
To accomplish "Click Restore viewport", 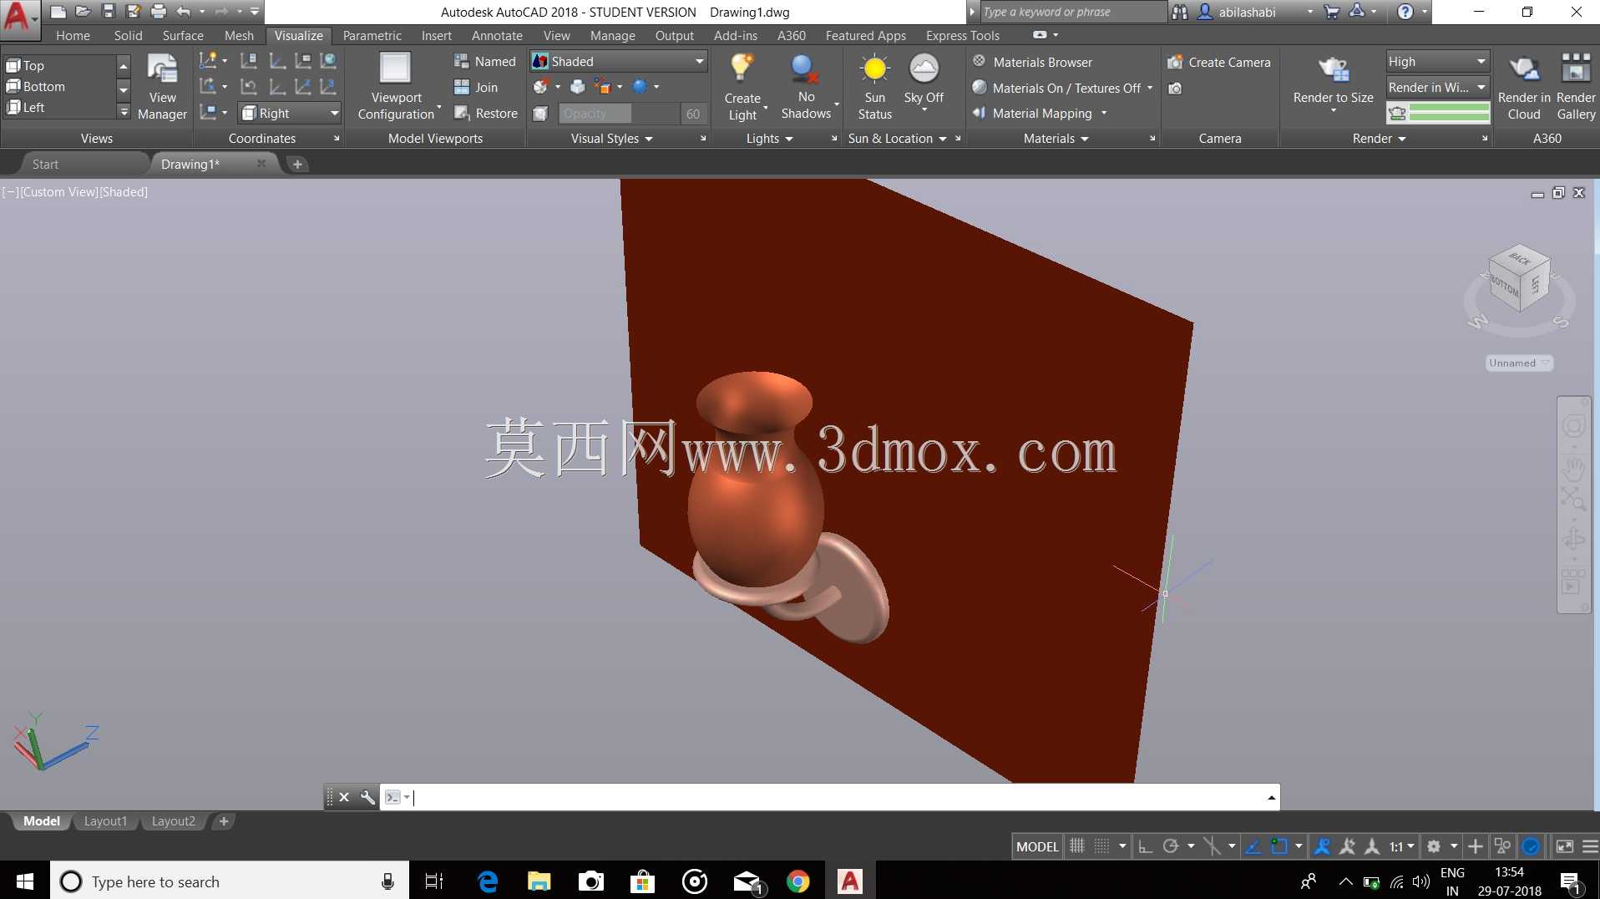I will (485, 114).
